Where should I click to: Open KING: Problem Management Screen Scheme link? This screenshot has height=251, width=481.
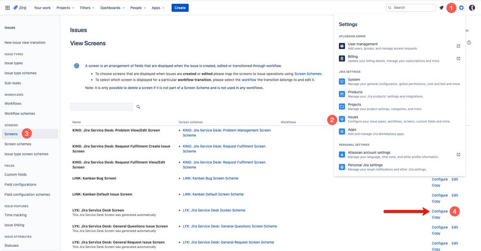[x=227, y=133]
